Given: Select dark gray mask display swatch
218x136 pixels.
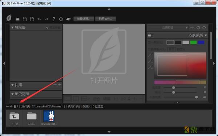Looking at the screenshot, I should coord(170,42).
